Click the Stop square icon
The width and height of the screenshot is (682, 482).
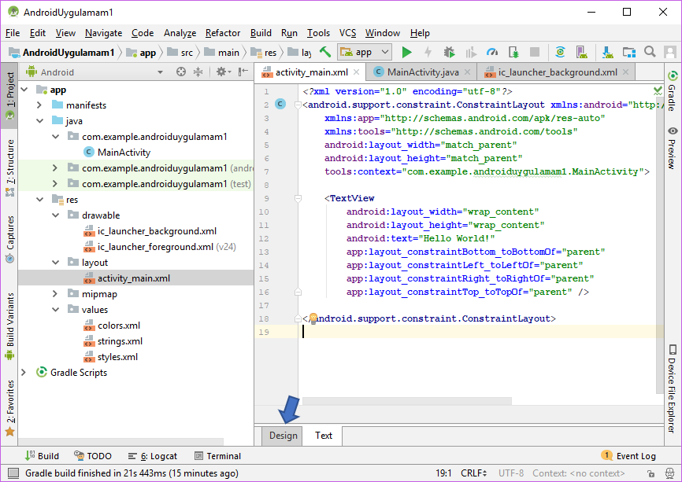point(535,53)
